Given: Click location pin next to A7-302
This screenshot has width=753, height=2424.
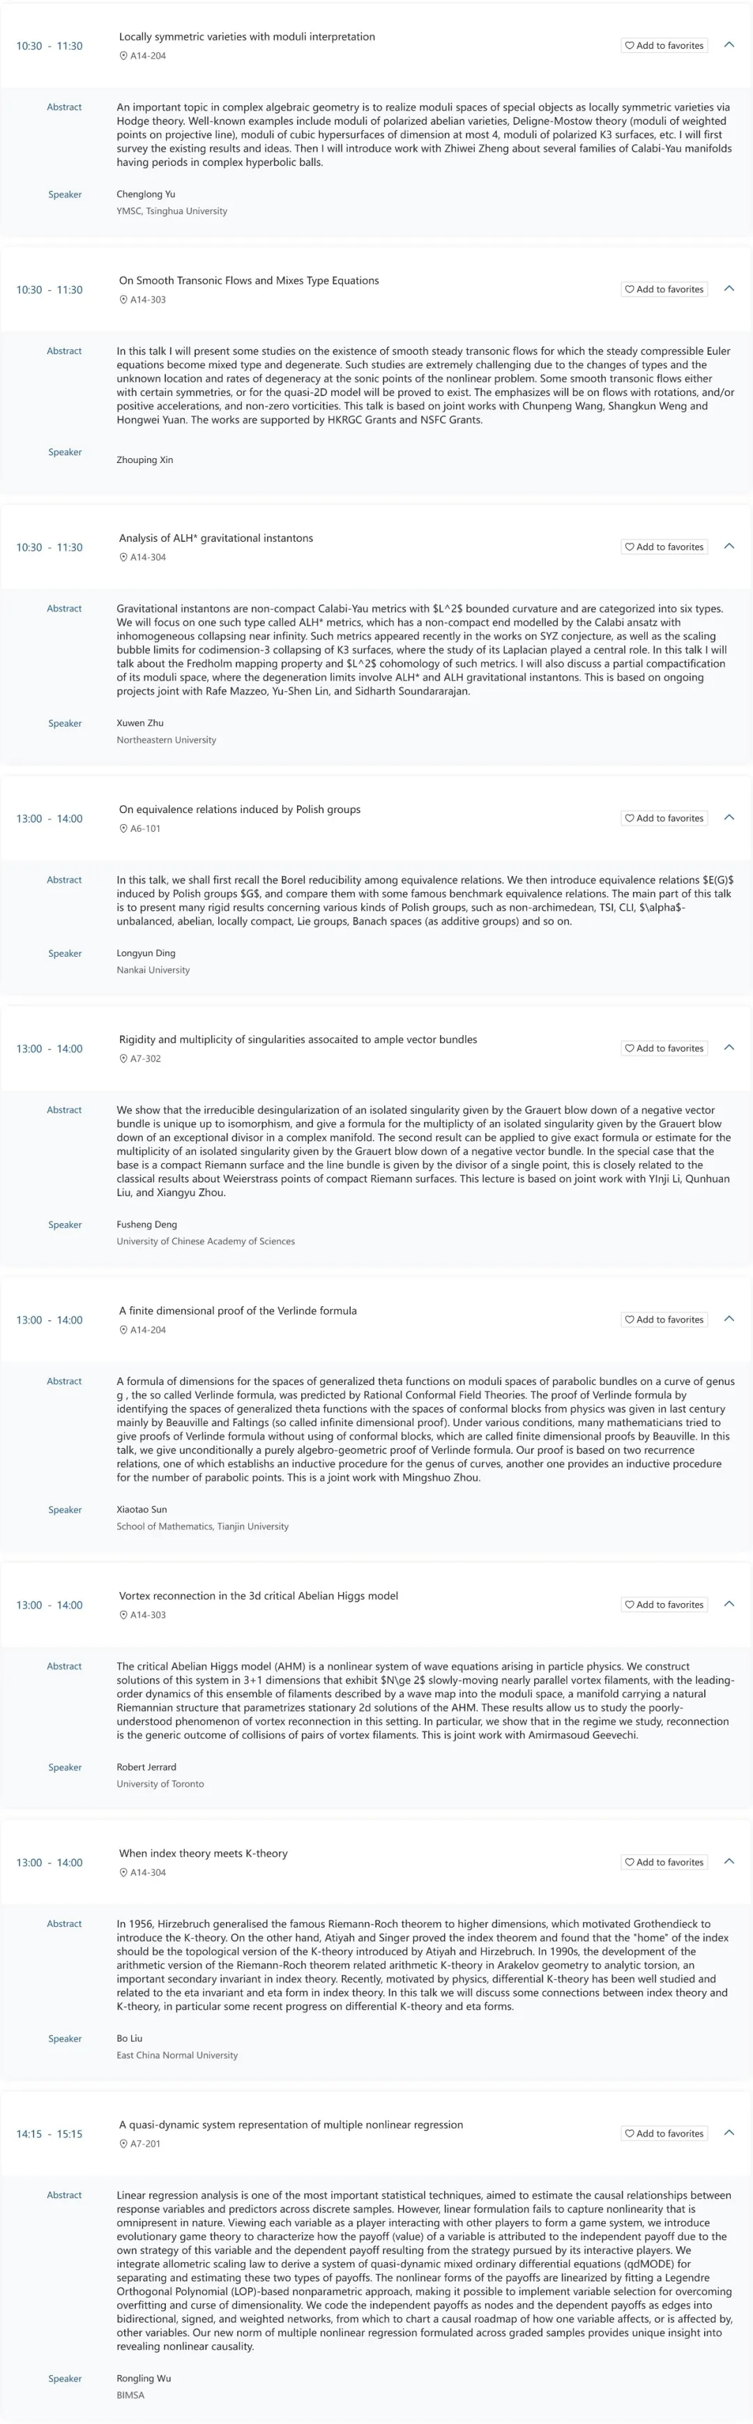Looking at the screenshot, I should tap(123, 1059).
